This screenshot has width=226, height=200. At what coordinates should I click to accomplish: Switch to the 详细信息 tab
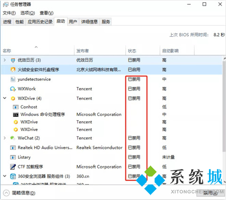[89, 22]
